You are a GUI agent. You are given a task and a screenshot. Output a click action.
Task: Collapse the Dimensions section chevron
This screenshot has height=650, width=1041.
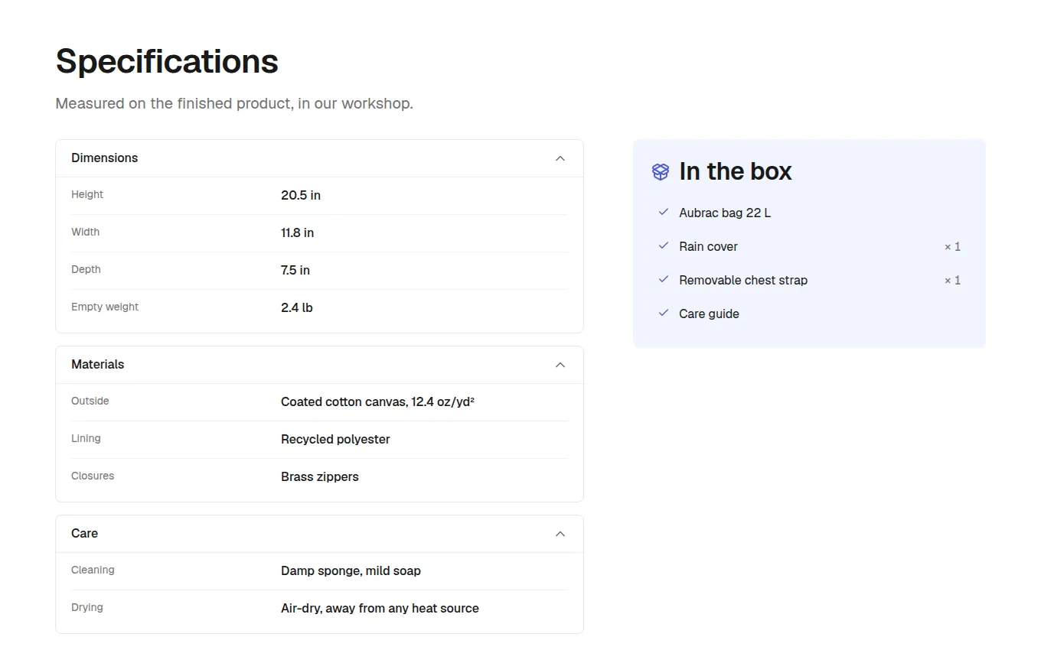point(560,158)
